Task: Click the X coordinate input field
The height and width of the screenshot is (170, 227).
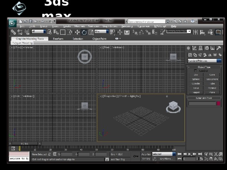Action: coord(66,154)
